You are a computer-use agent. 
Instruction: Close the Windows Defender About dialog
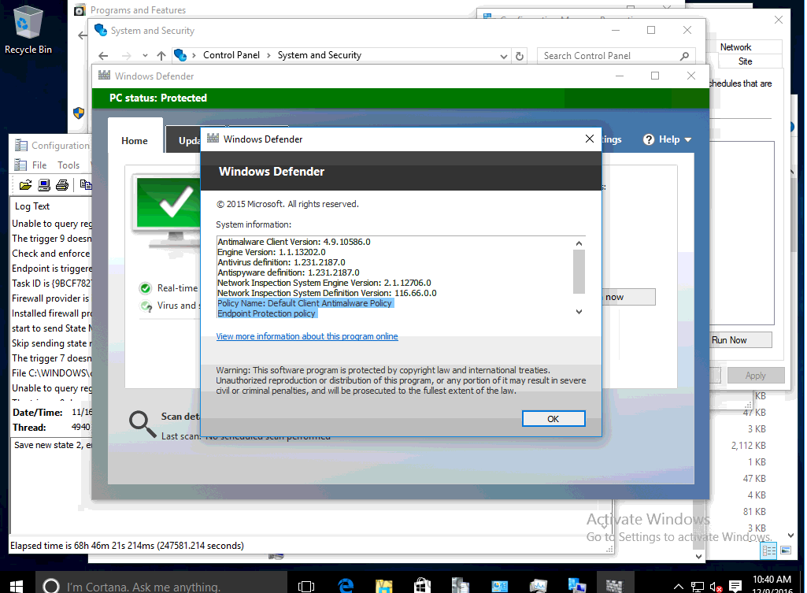click(590, 139)
